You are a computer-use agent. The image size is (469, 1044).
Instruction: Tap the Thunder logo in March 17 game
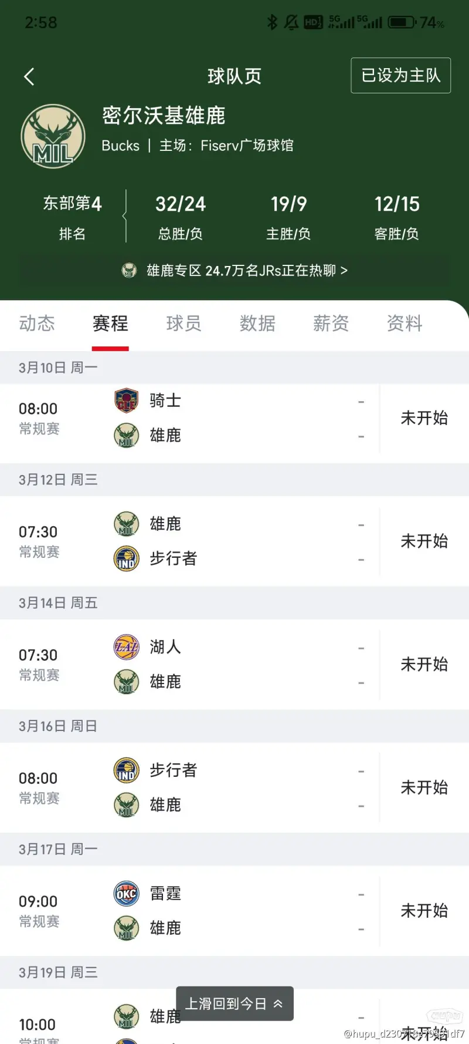(x=126, y=894)
